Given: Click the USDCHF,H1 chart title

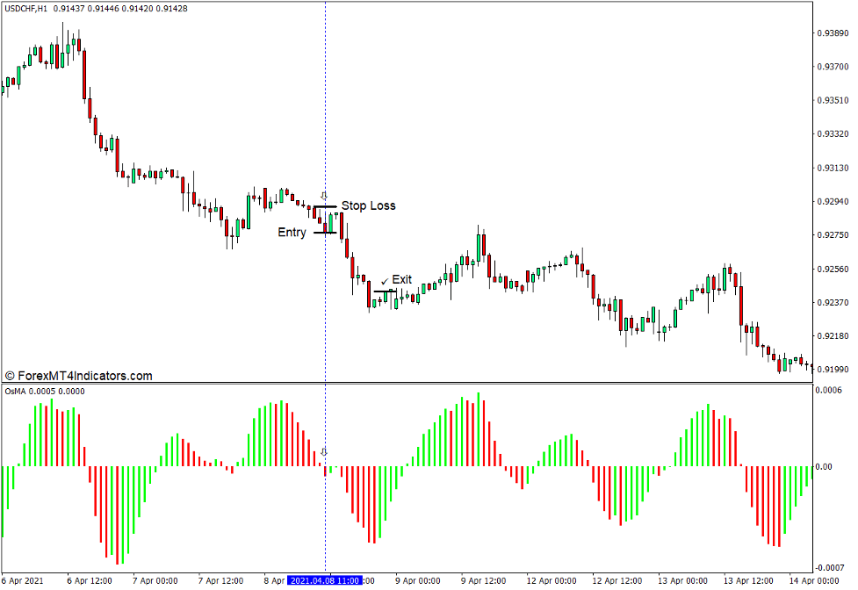Looking at the screenshot, I should [26, 8].
